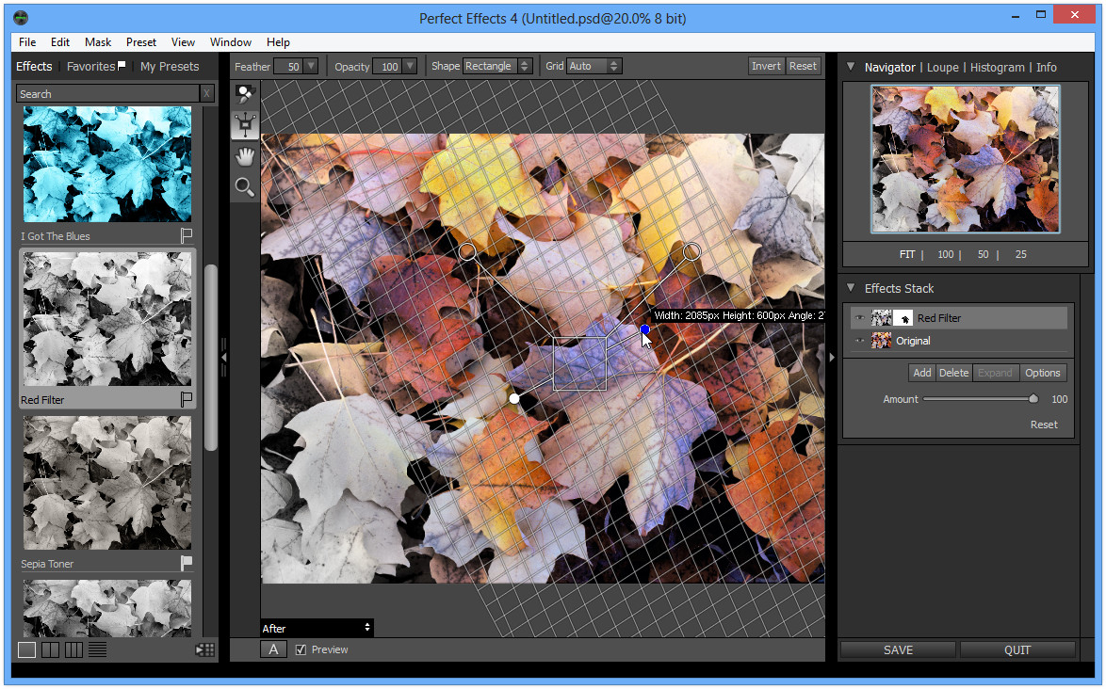Hide the Red Filter layer visibility
Image resolution: width=1106 pixels, height=689 pixels.
point(859,318)
